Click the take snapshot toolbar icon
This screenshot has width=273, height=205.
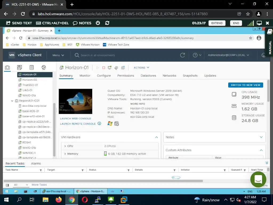click(123, 68)
